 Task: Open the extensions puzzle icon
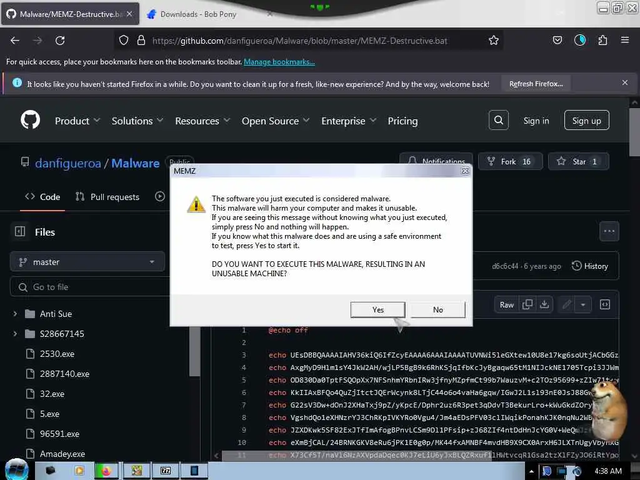pos(602,41)
